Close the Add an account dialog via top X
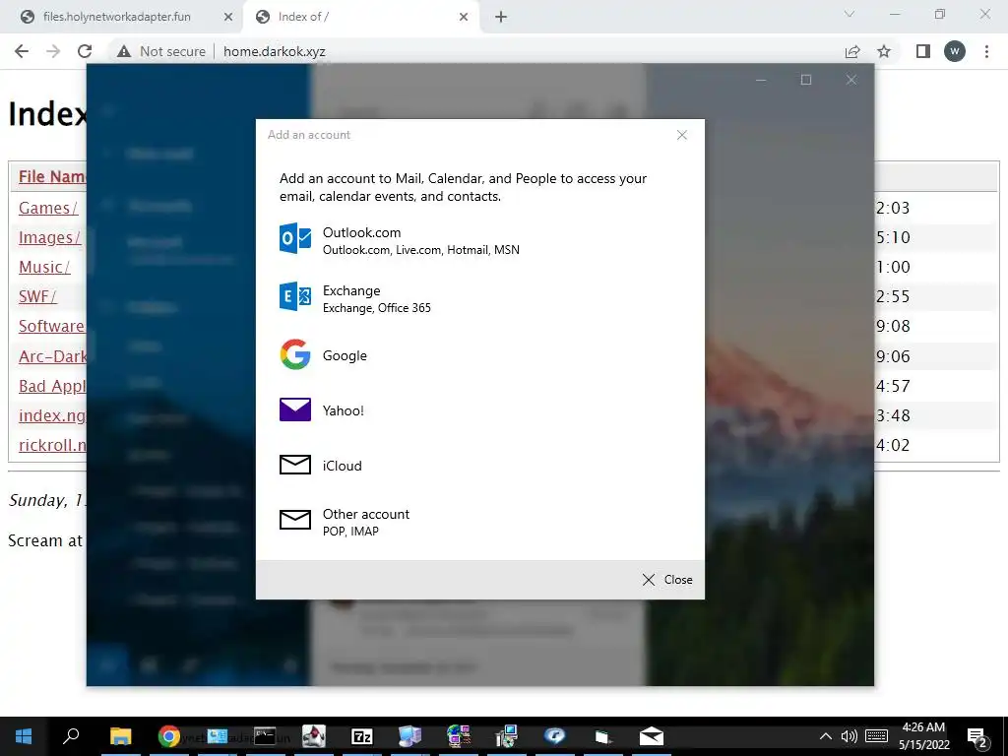The height and width of the screenshot is (756, 1008). 681,134
